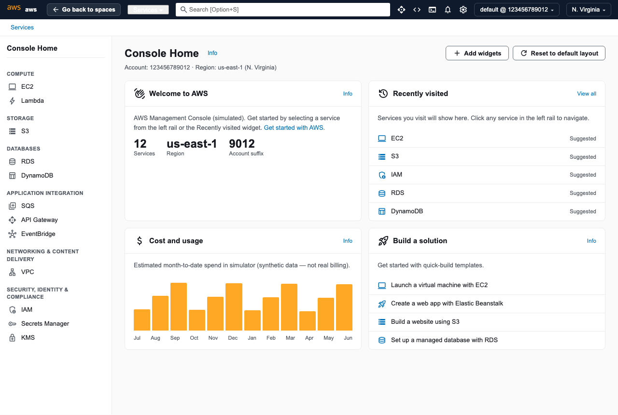The height and width of the screenshot is (415, 618).
Task: Click the 'us-east-1' region value
Action: [x=192, y=144]
